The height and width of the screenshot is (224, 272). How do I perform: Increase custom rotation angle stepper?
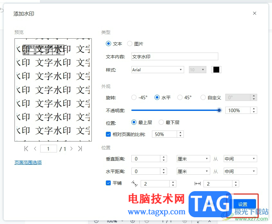(254, 96)
